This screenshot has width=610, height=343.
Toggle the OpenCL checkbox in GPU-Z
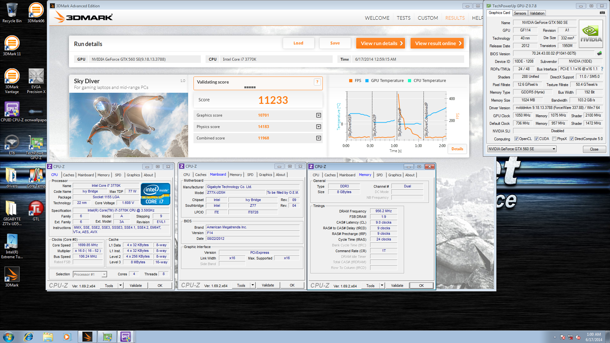516,139
